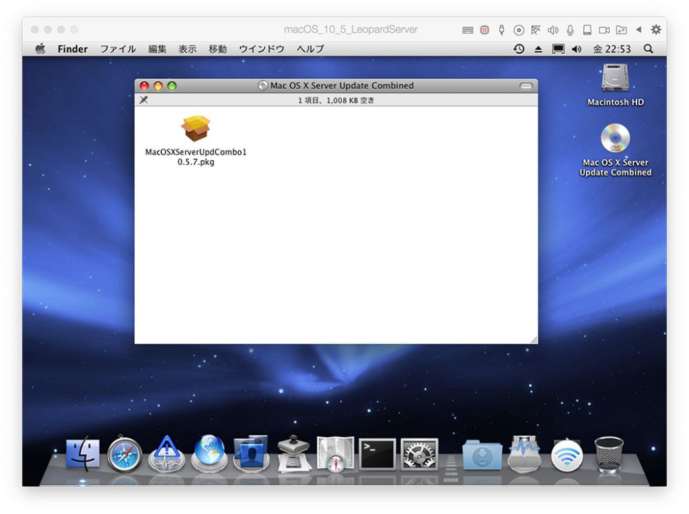The height and width of the screenshot is (514, 689).
Task: Collapse VM toolbar icons with the arrow
Action: point(639,30)
